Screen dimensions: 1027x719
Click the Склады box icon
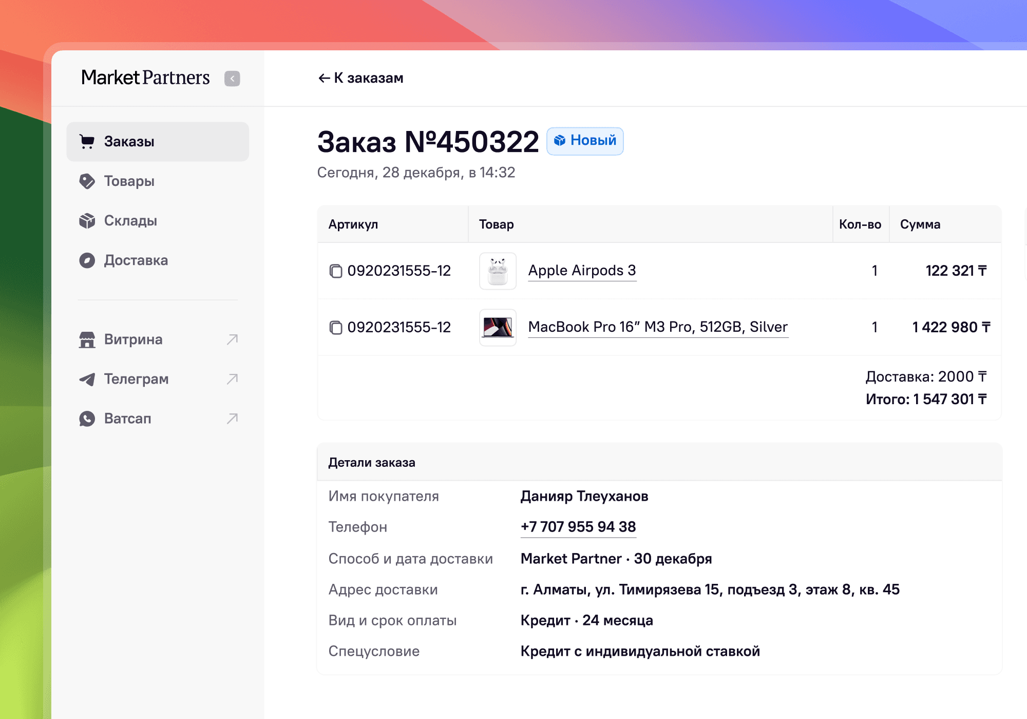click(87, 221)
